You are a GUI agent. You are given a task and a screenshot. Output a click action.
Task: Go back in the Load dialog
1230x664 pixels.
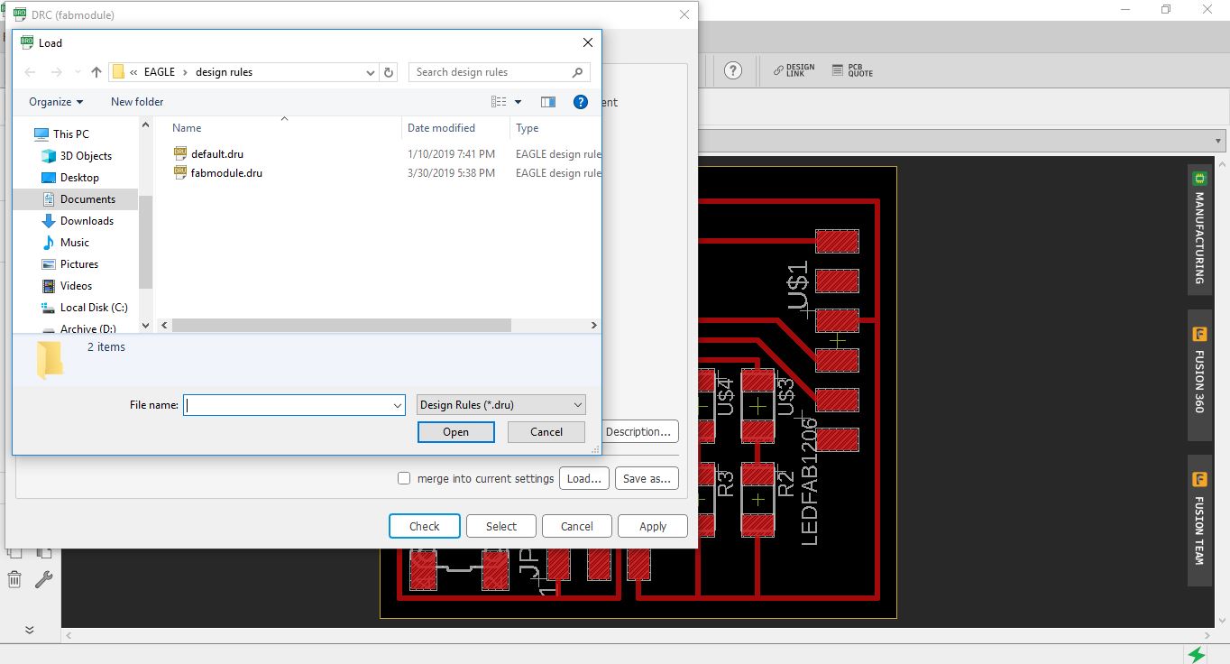coord(30,72)
